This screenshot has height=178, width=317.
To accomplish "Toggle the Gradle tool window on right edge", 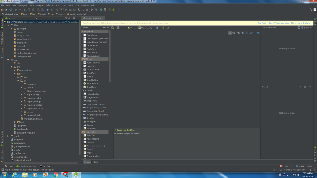I will tap(315, 22).
